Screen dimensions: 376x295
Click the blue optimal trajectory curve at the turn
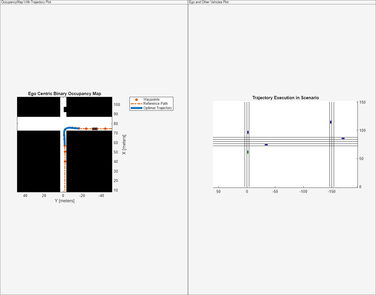click(65, 129)
